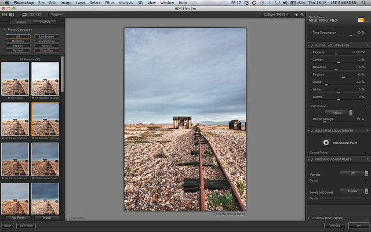Switch to the Custom tab
The width and height of the screenshot is (371, 232).
point(45,22)
